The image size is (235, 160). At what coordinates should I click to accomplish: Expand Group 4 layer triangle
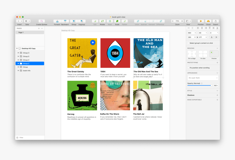18,60
